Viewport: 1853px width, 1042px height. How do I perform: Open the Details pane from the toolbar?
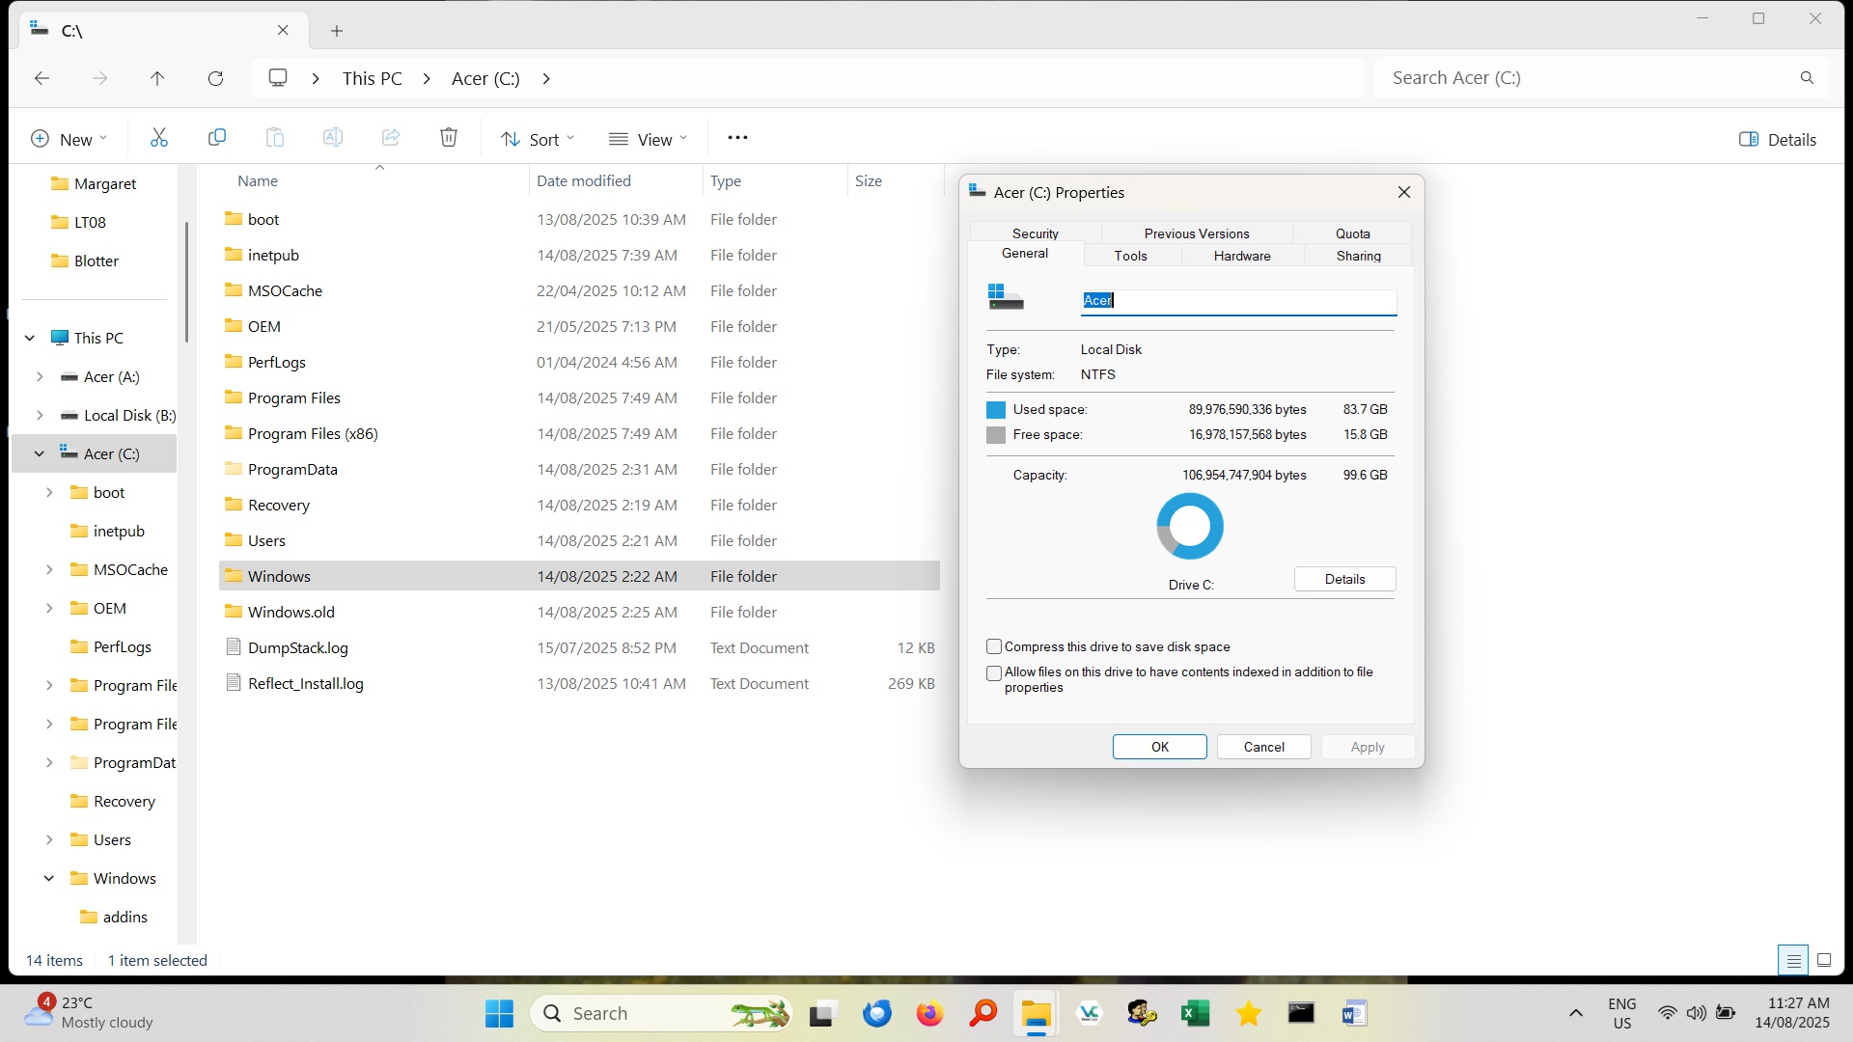(1777, 139)
